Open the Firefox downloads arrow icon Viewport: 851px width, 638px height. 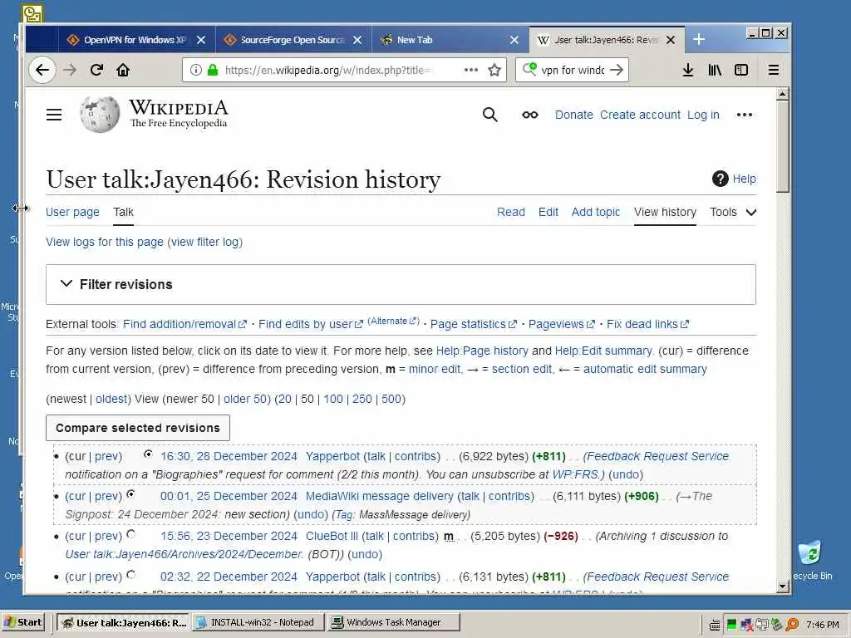coord(687,70)
